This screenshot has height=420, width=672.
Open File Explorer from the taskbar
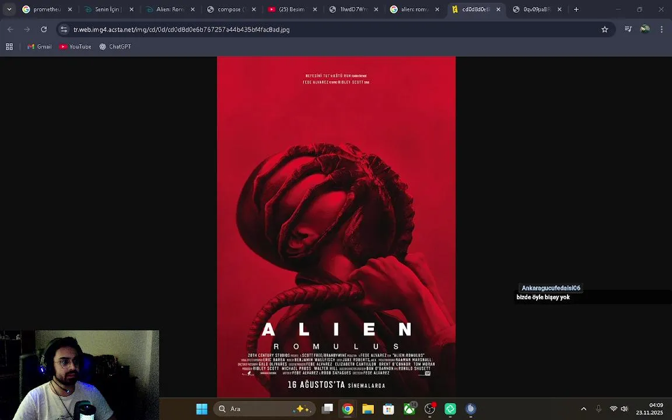(x=368, y=409)
